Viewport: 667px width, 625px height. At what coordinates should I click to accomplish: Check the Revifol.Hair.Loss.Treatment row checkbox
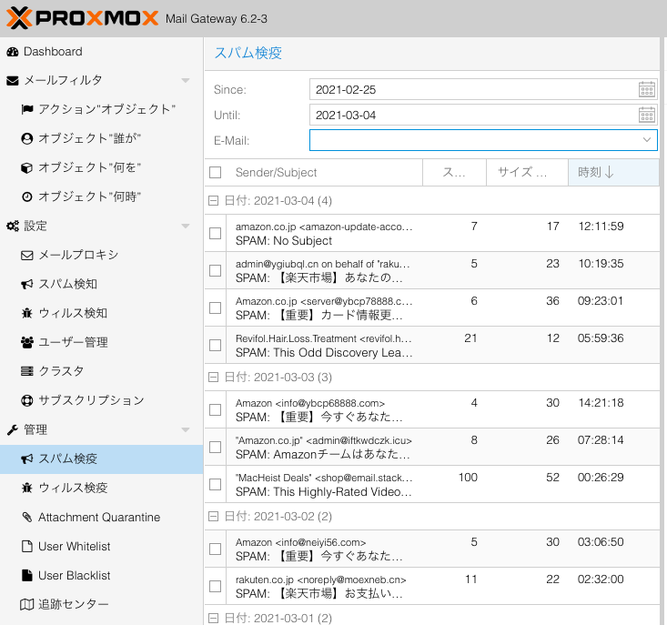(216, 345)
